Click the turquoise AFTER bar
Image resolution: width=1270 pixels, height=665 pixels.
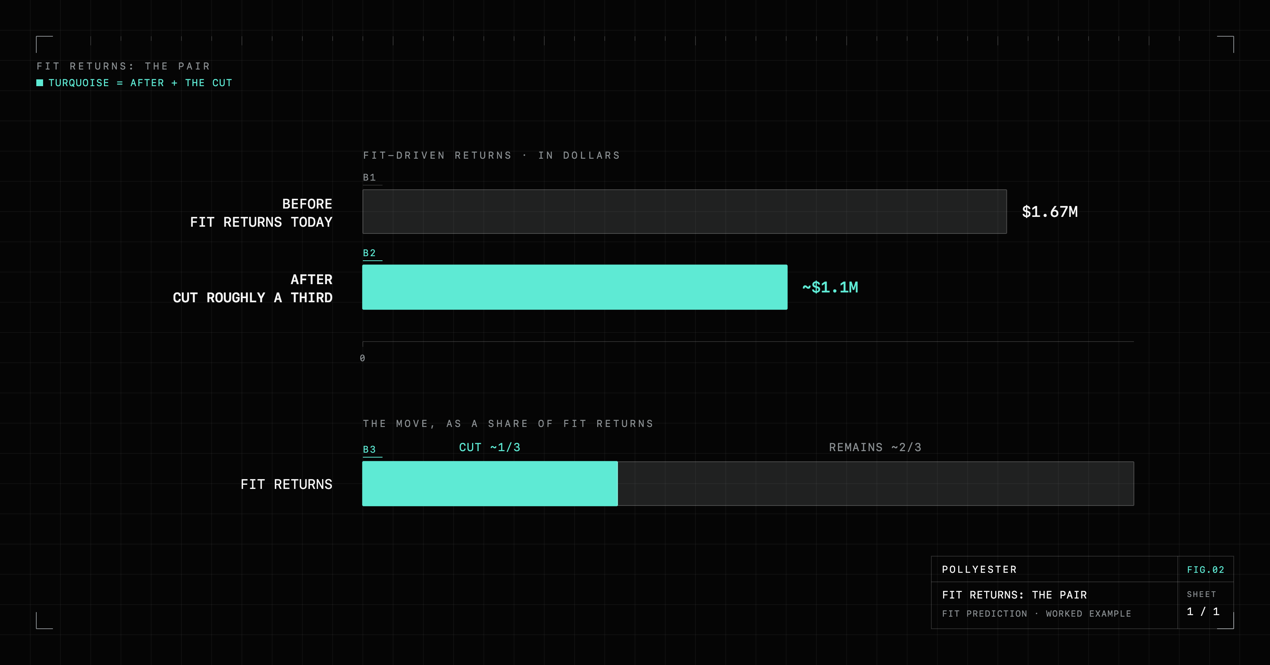[x=575, y=287]
